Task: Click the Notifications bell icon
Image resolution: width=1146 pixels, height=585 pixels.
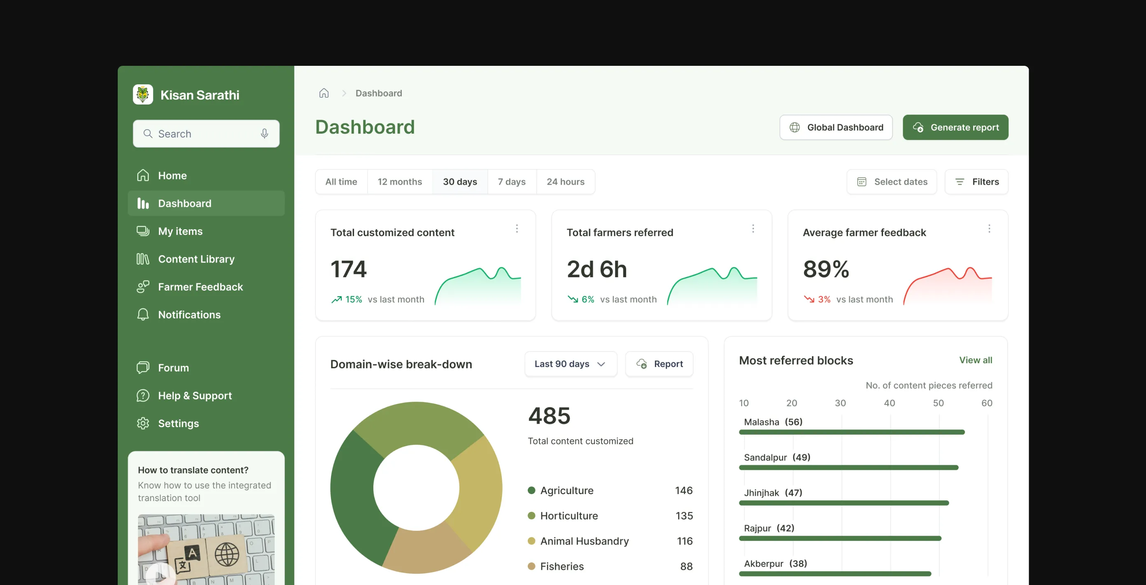Action: click(x=143, y=315)
